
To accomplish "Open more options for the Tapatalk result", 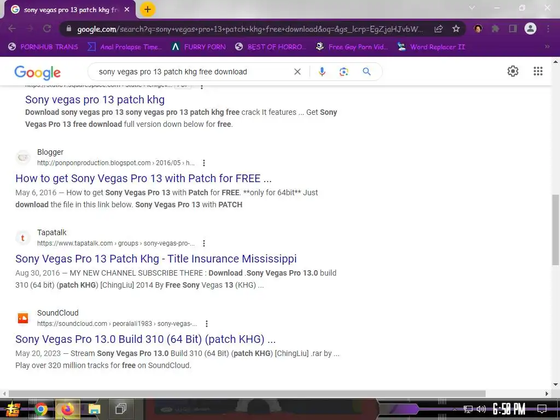I will point(204,243).
